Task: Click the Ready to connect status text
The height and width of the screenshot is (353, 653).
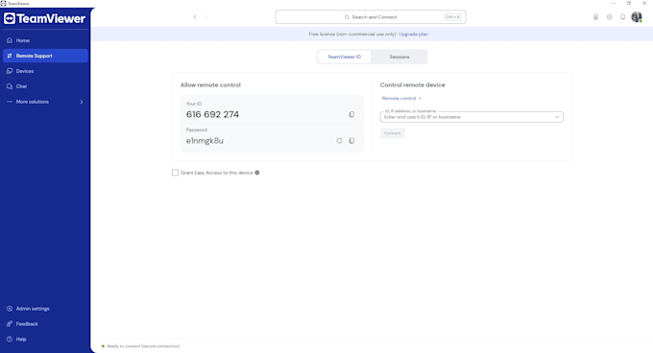Action: (143, 346)
